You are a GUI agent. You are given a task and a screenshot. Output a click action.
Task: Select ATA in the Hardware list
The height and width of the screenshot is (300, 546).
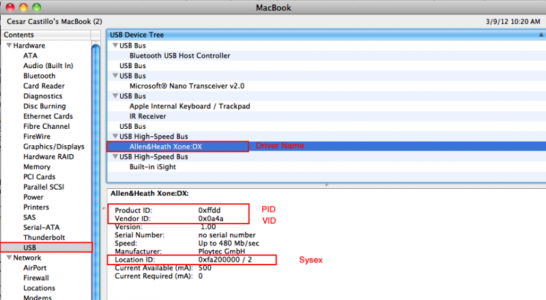(30, 56)
